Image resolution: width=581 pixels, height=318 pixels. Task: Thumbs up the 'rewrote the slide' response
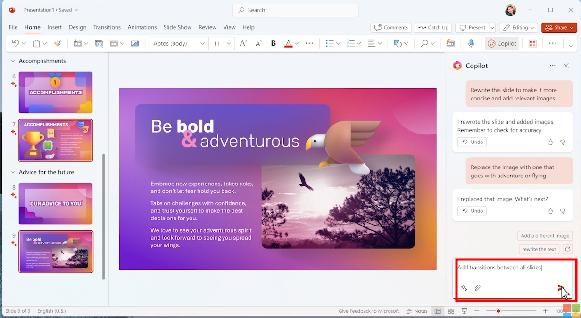(550, 142)
